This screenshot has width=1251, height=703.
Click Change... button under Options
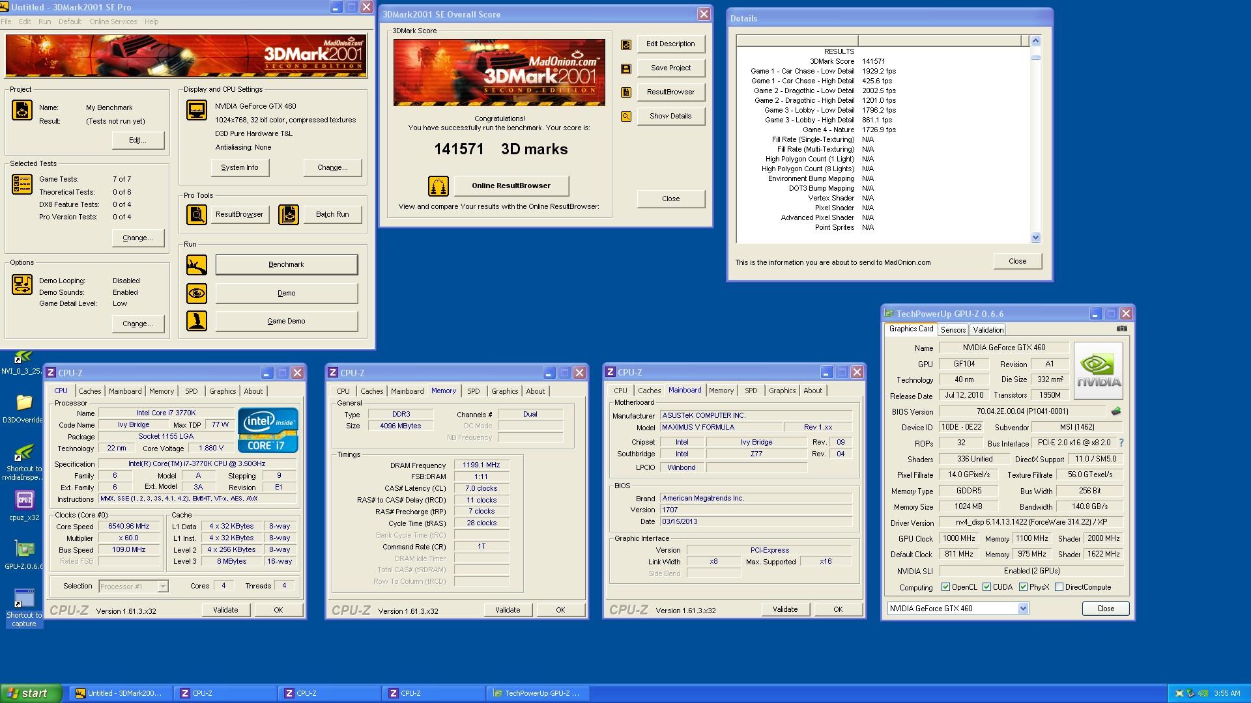pos(138,324)
